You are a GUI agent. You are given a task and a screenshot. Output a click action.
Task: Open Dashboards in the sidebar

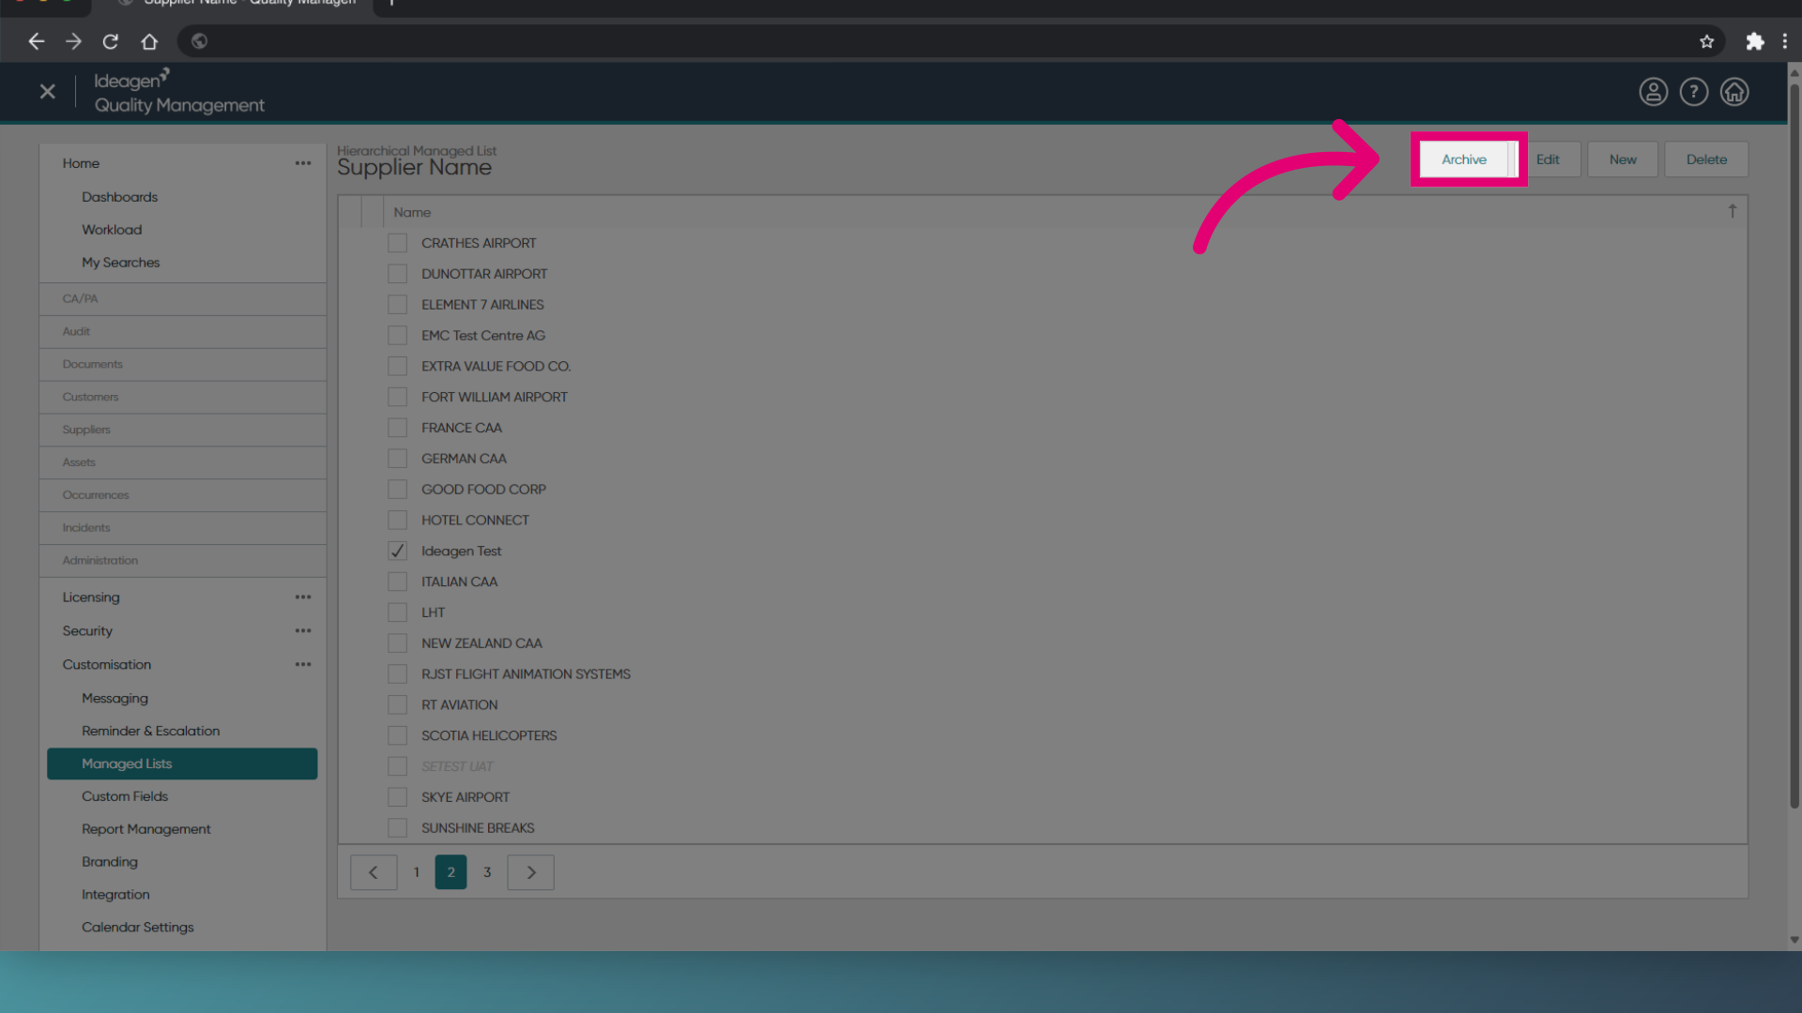tap(119, 197)
